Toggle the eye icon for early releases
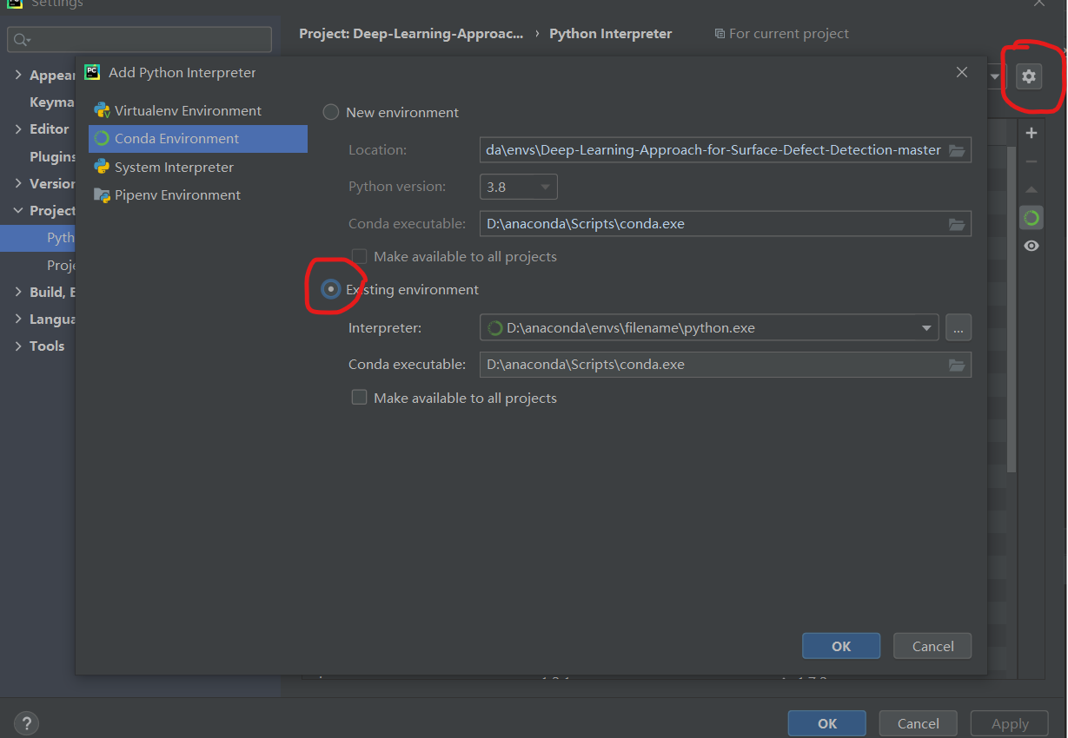This screenshot has height=738, width=1068. tap(1032, 246)
